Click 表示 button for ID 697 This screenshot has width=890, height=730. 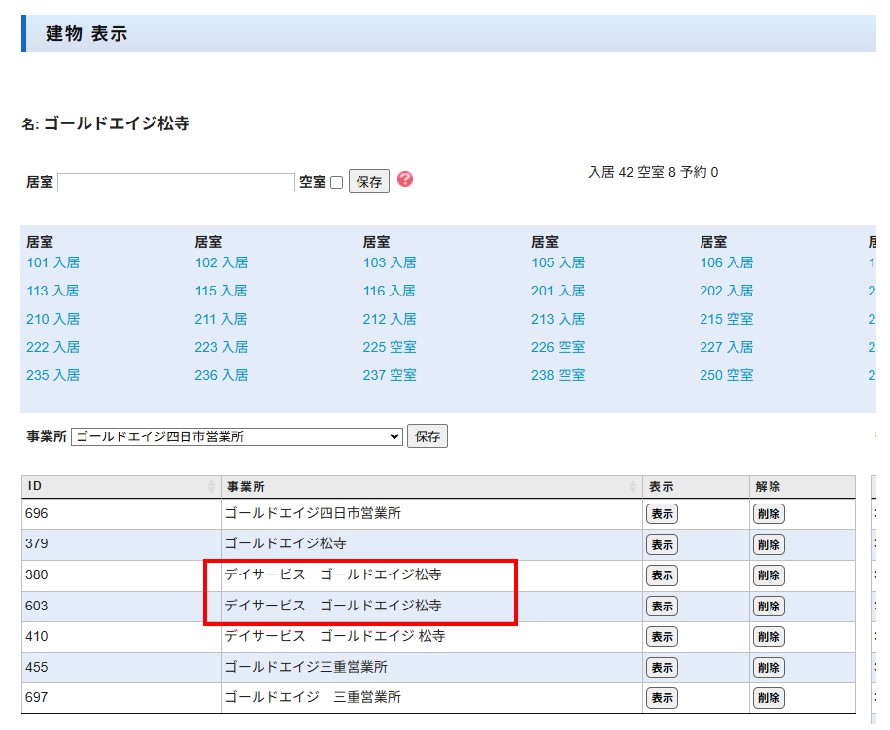click(x=662, y=698)
